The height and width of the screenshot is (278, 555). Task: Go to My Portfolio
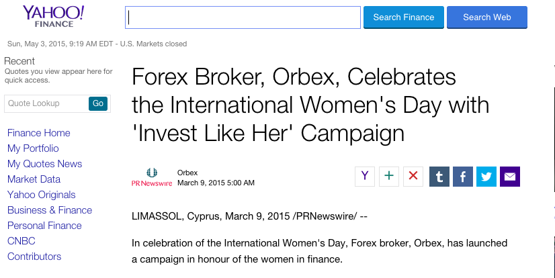pyautogui.click(x=33, y=148)
